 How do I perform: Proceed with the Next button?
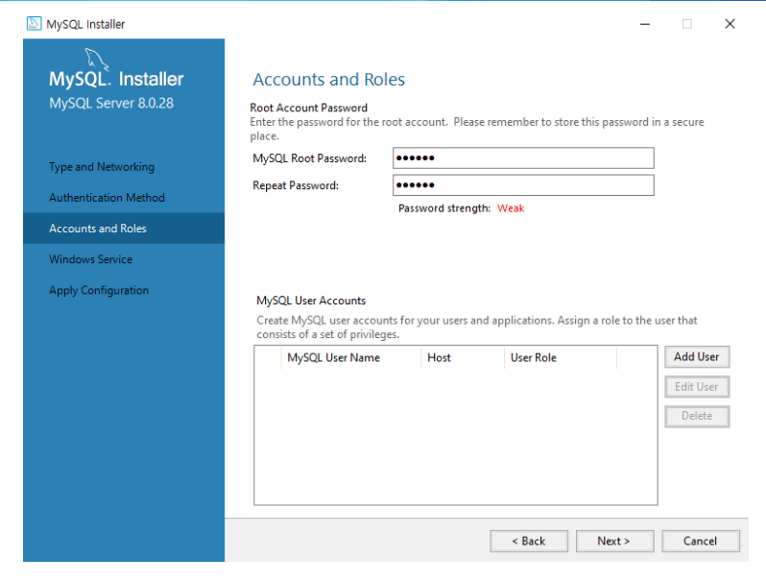pos(614,541)
